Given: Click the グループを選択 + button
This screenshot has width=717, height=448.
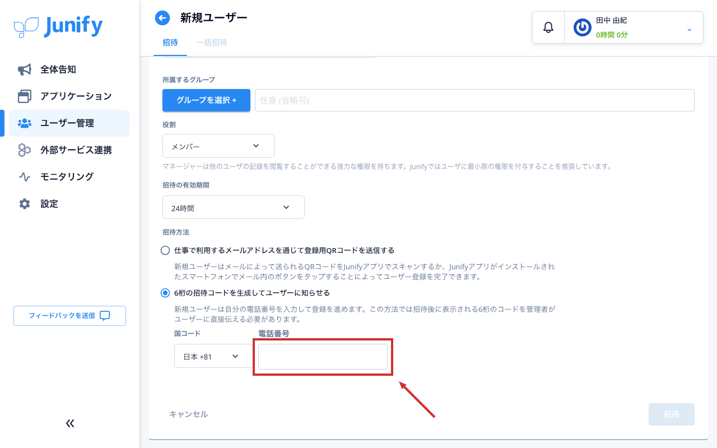Looking at the screenshot, I should point(206,100).
